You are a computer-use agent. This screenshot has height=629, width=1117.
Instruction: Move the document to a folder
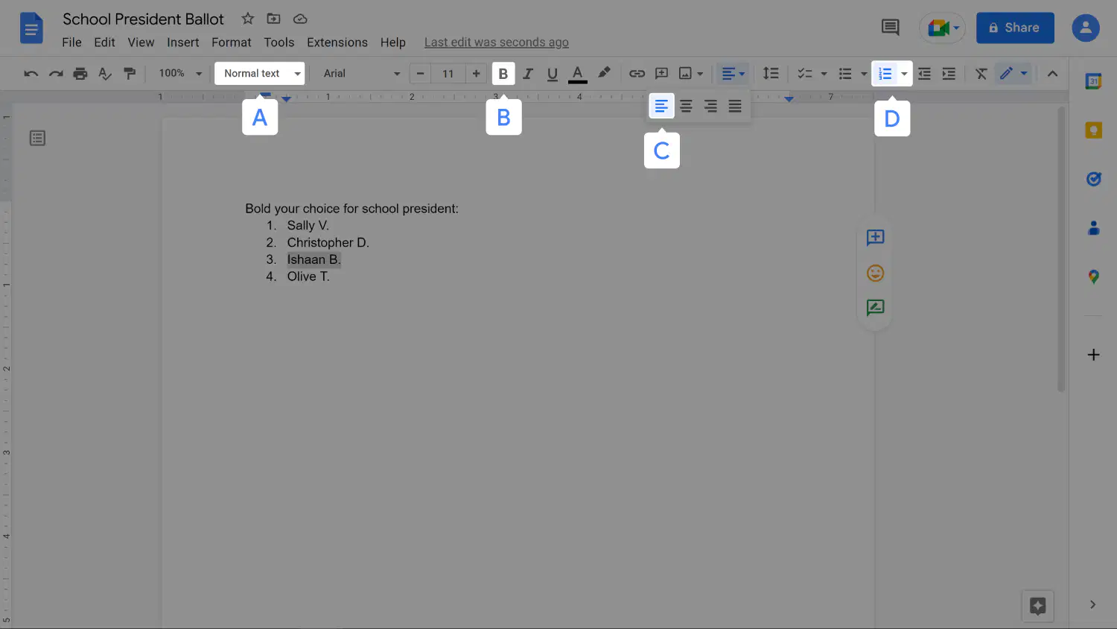(274, 19)
